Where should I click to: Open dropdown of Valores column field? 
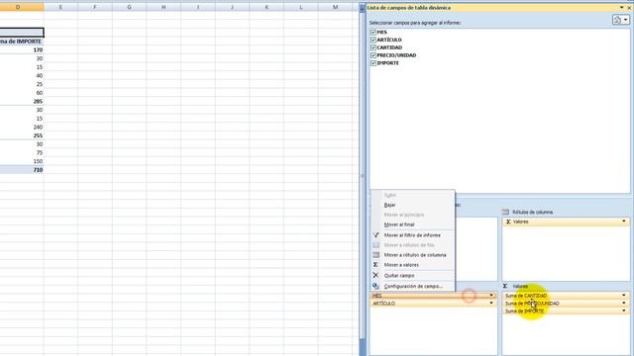click(x=624, y=222)
